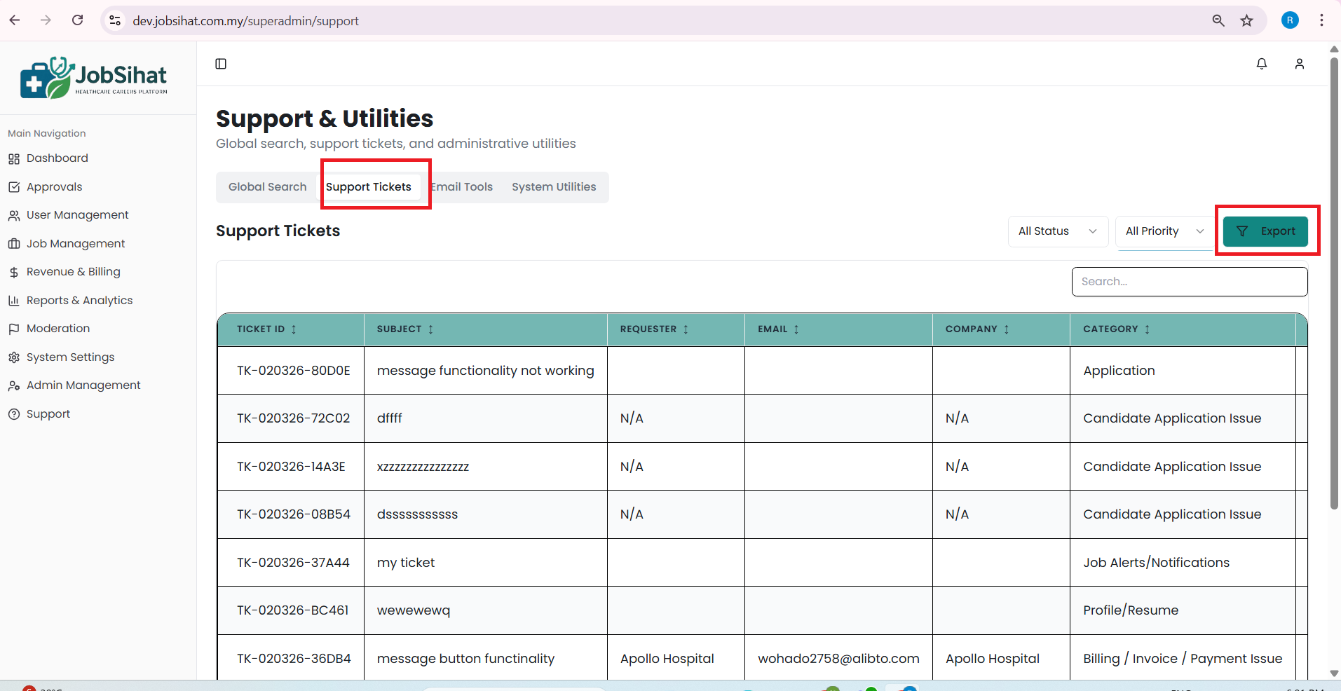The image size is (1341, 691).
Task: Click the ticket Search input field
Action: tap(1189, 282)
